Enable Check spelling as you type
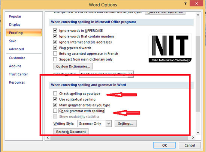Screen dimensions: 206x152 tap(55, 93)
